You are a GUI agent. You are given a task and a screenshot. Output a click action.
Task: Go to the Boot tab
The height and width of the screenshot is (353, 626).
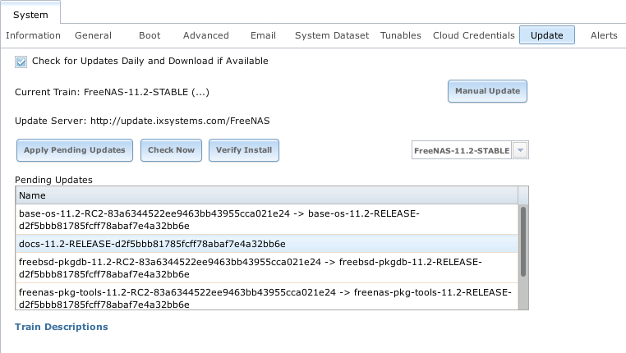[150, 35]
